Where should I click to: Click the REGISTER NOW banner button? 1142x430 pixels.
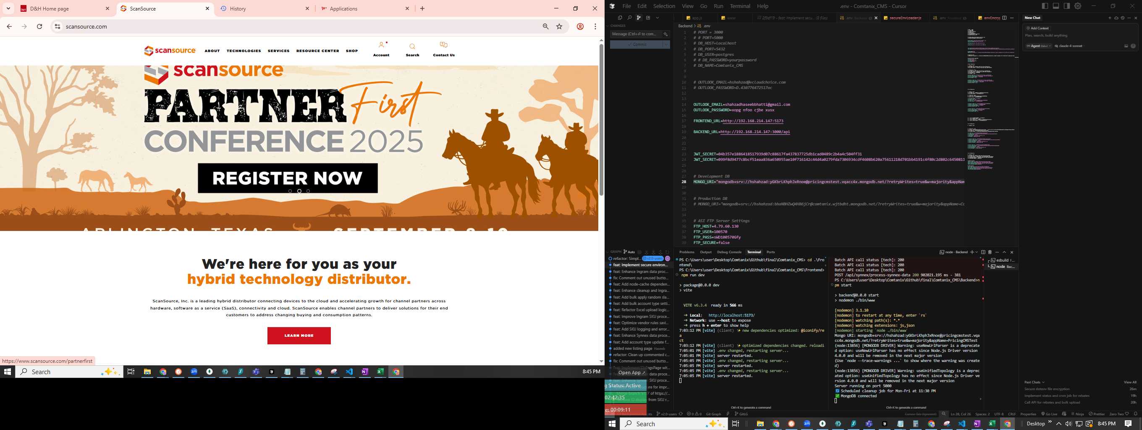[288, 178]
